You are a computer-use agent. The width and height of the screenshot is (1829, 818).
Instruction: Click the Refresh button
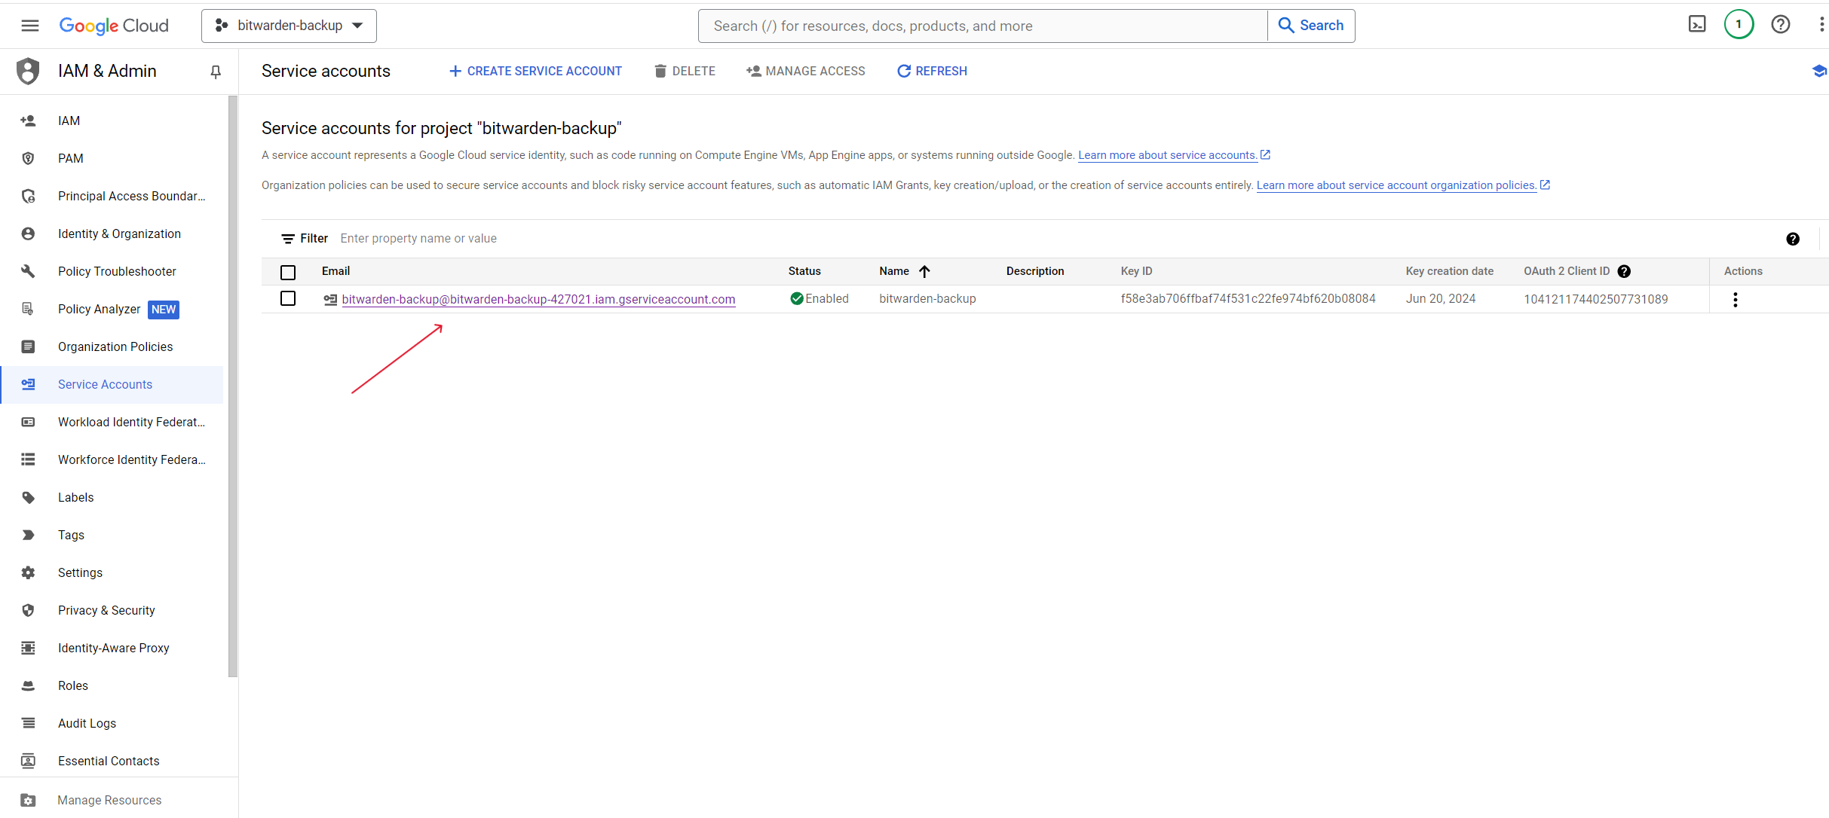[932, 71]
